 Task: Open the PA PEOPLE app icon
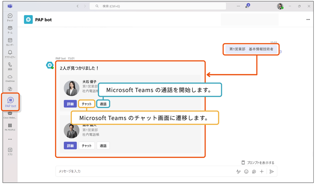click(10, 127)
